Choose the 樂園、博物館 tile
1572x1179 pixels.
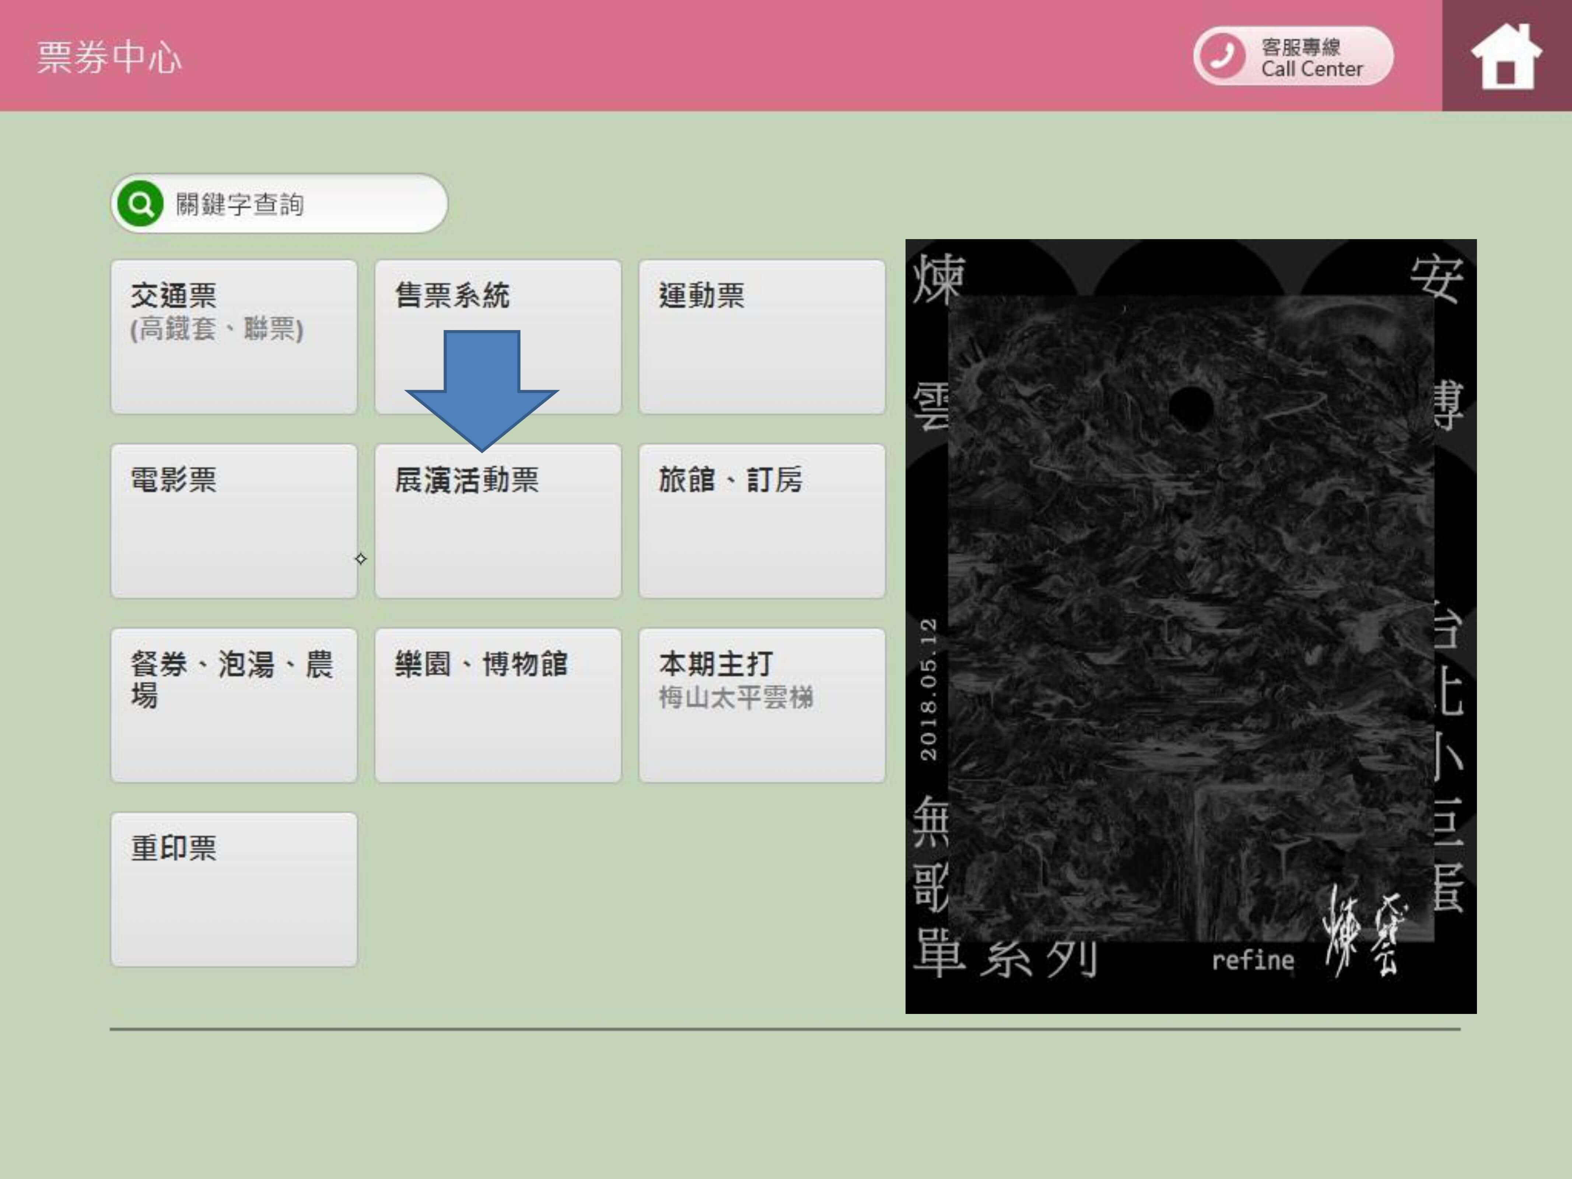point(498,706)
